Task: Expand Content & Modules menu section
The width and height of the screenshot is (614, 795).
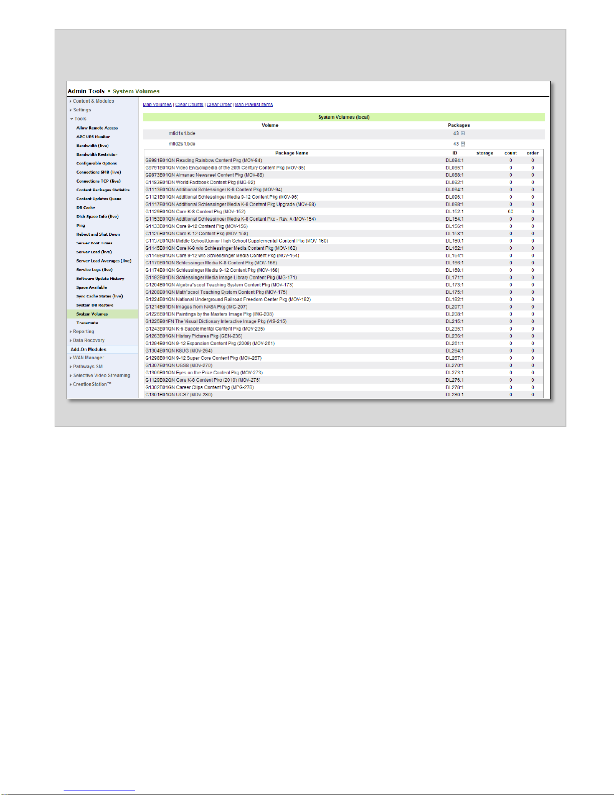Action: tap(93, 101)
